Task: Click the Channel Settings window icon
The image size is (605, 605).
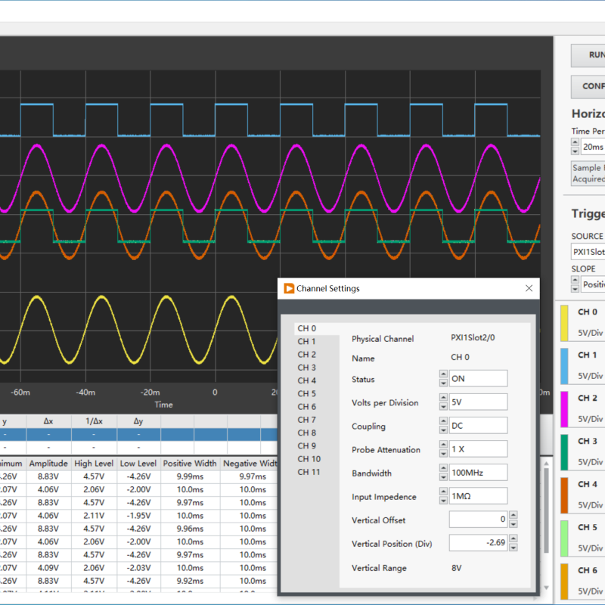Action: coord(289,288)
